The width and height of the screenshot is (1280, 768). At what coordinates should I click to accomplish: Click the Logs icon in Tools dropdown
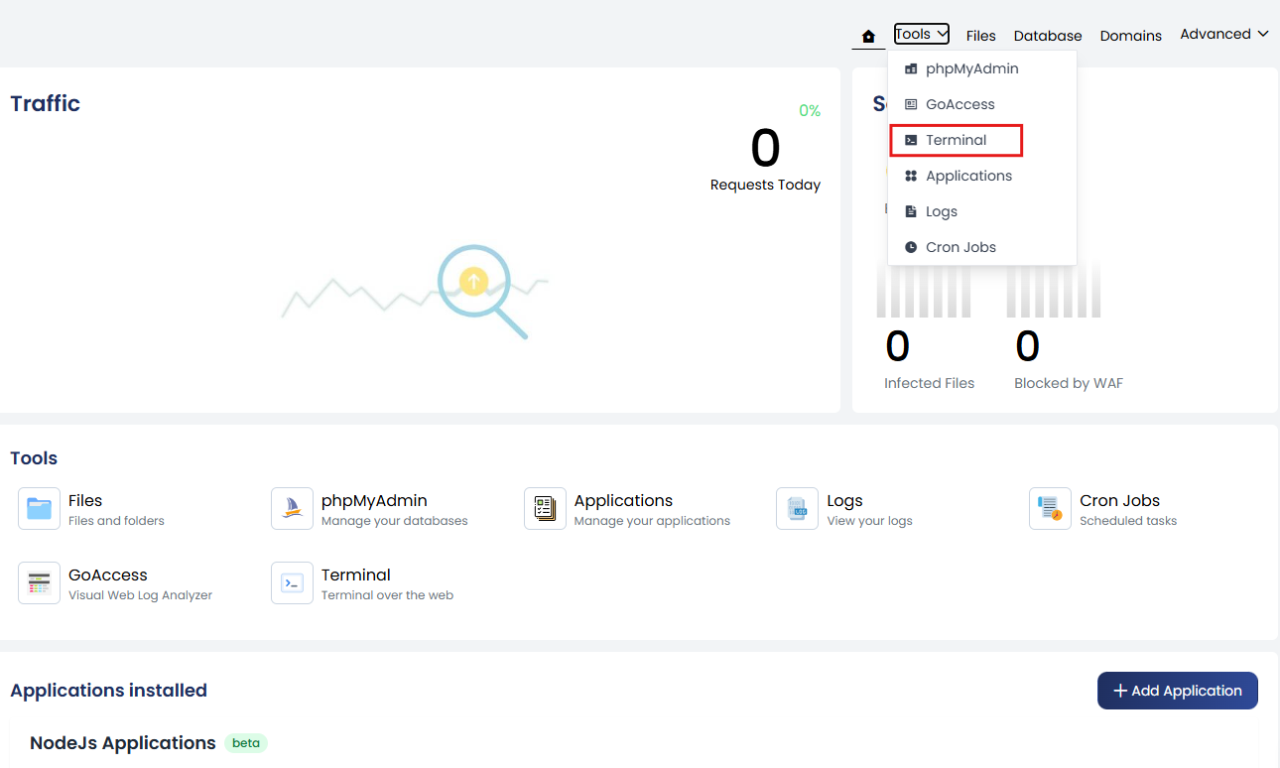click(x=911, y=211)
